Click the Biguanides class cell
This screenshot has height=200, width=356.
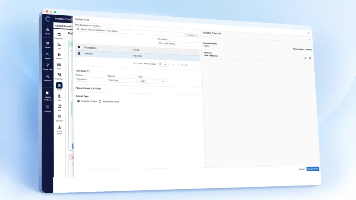pos(137,56)
